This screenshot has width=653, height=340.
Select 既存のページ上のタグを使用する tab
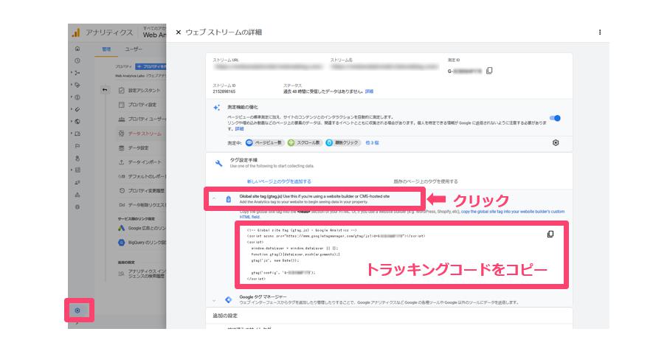tap(426, 181)
